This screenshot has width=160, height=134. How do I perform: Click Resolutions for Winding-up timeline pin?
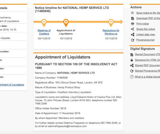click(111, 23)
